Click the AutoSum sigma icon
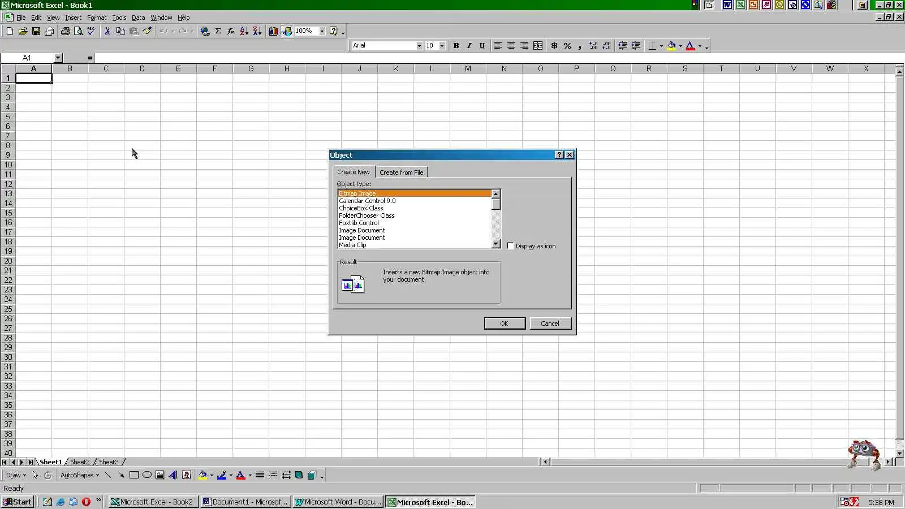 [218, 31]
